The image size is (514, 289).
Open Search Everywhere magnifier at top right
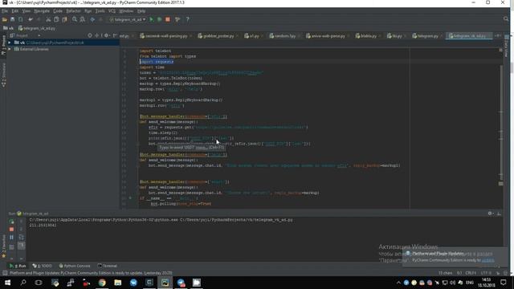coord(506,19)
